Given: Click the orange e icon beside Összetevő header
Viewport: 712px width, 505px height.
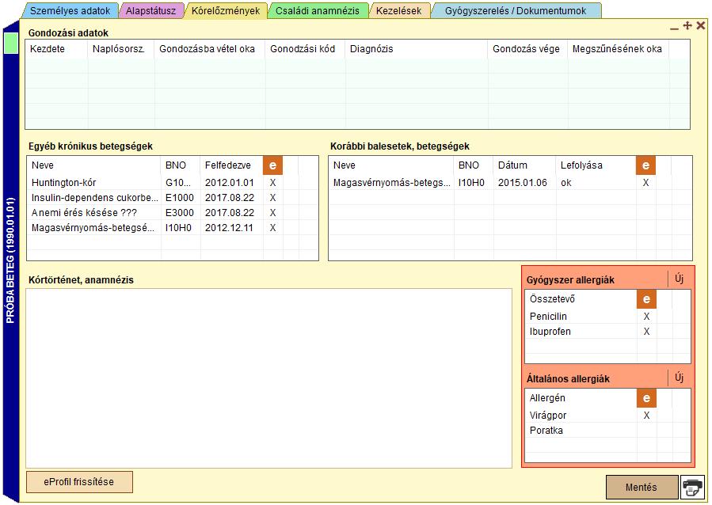Looking at the screenshot, I should coord(646,299).
